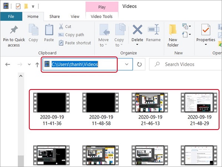Open the address bar history dropdown
Viewport: 222px width, 167px height.
click(127, 64)
